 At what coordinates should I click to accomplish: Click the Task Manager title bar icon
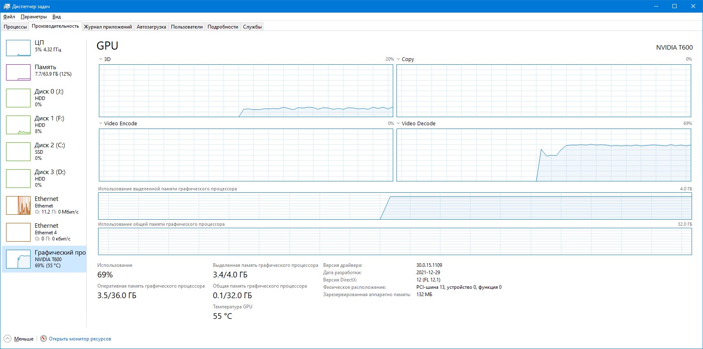click(7, 7)
